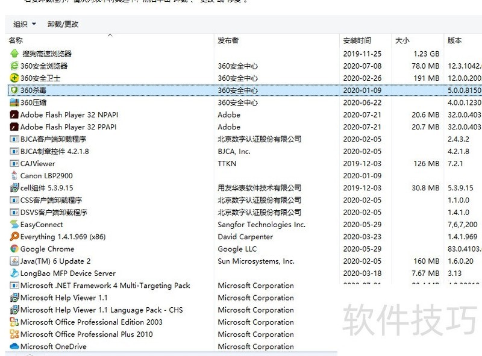Viewport: 482px width, 356px height.
Task: Click the 卸载/更改 button
Action: [63, 24]
